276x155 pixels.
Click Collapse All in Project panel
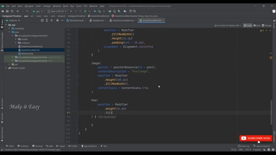coord(52,21)
